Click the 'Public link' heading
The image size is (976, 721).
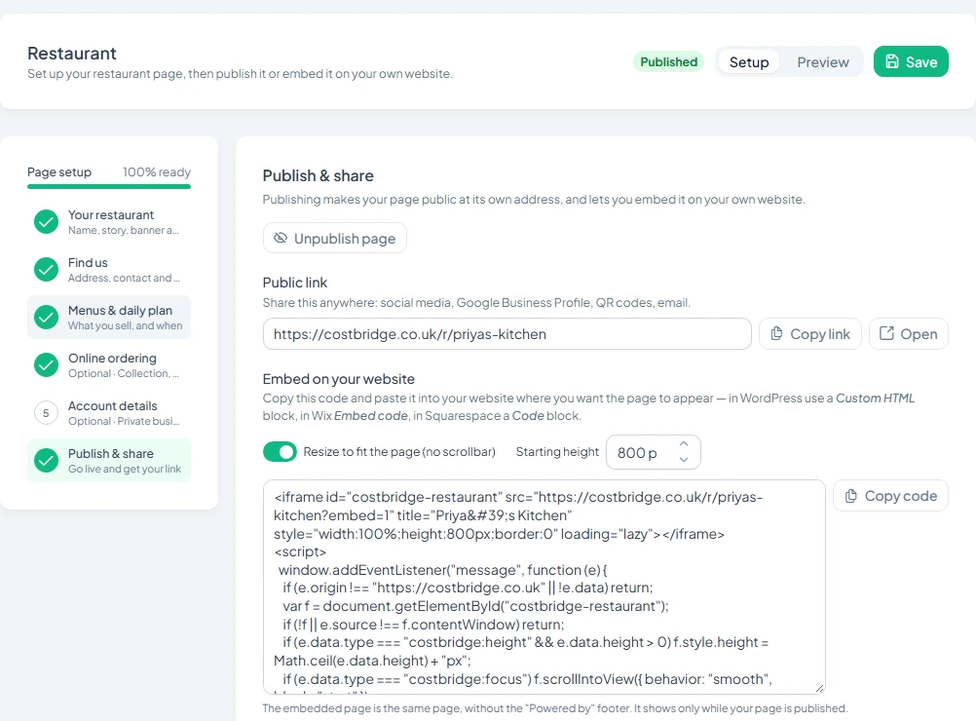pos(295,283)
